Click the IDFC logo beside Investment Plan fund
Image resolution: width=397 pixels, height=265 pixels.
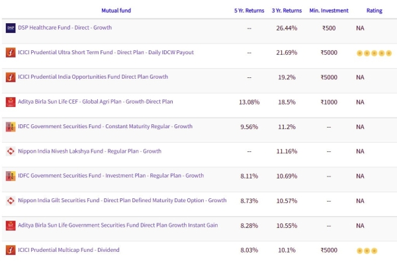click(10, 176)
